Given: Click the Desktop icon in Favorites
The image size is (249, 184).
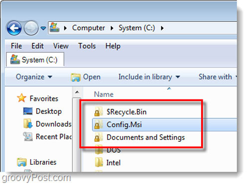Looking at the screenshot, I should (x=28, y=111).
